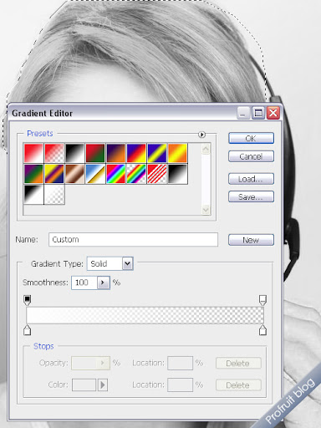Click the presets scrollbar down arrow
This screenshot has width=321, height=428.
[206, 209]
